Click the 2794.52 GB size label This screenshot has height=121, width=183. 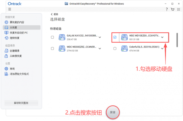[x=72, y=51]
